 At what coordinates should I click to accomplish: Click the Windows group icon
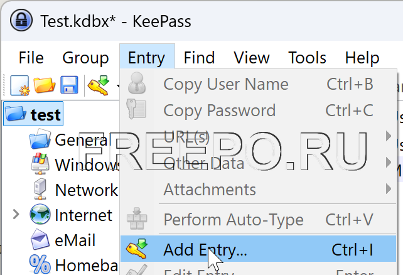click(x=40, y=164)
